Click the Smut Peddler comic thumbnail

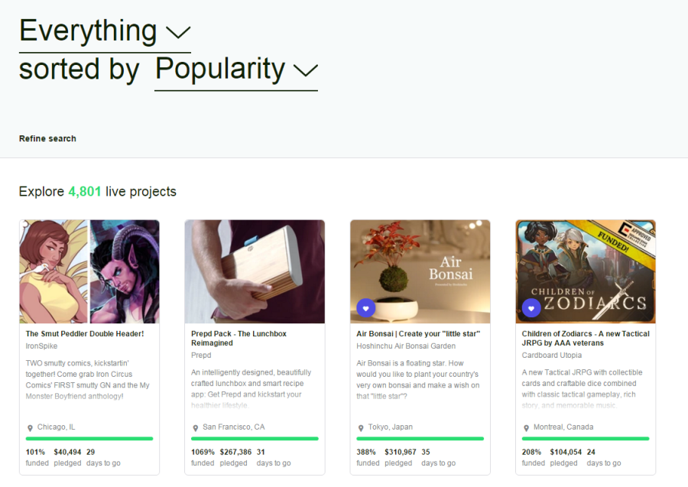click(89, 271)
